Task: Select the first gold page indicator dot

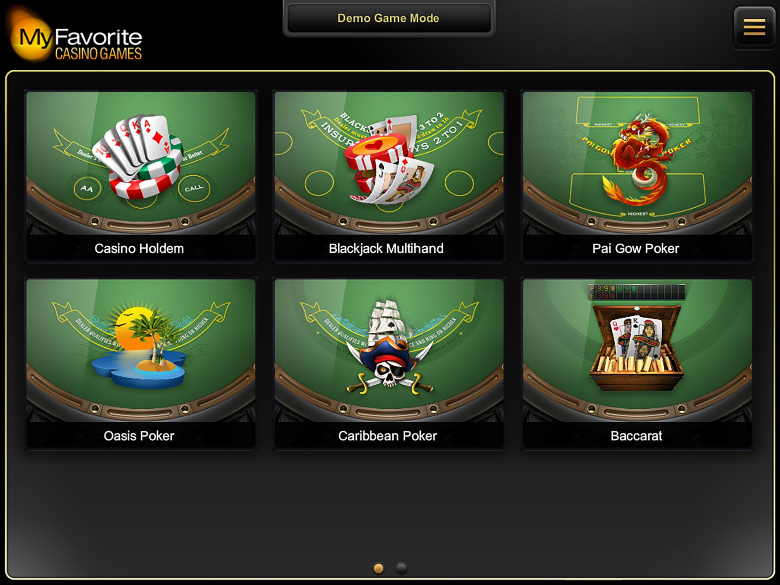Action: [x=379, y=568]
